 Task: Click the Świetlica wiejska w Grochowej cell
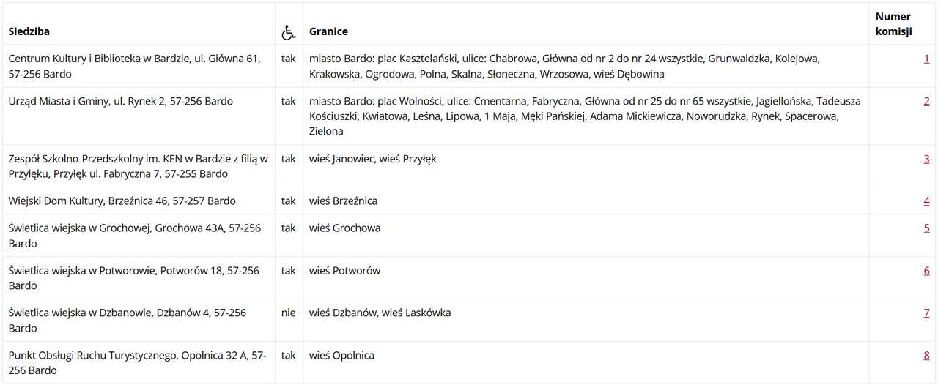click(139, 235)
